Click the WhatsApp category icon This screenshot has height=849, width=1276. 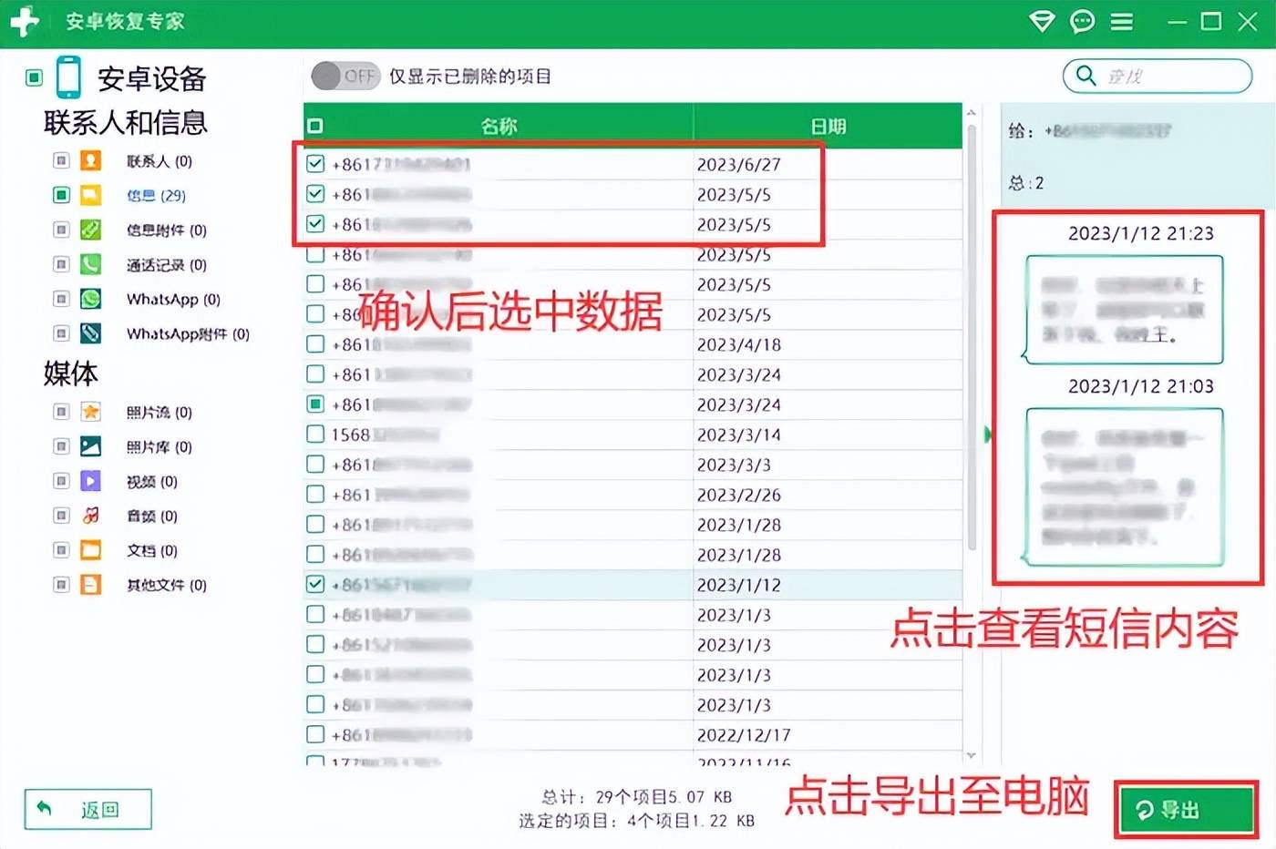pos(90,299)
